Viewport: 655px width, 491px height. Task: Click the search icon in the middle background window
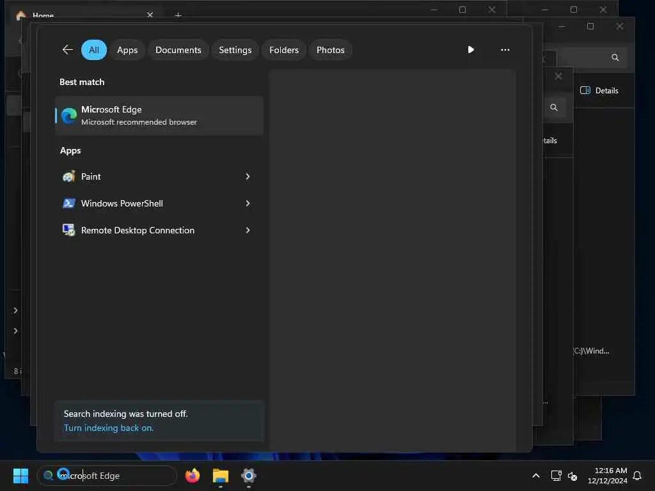(x=554, y=107)
